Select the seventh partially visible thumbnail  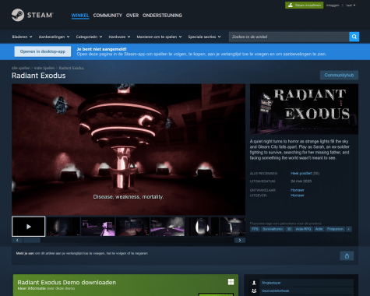pos(233,227)
